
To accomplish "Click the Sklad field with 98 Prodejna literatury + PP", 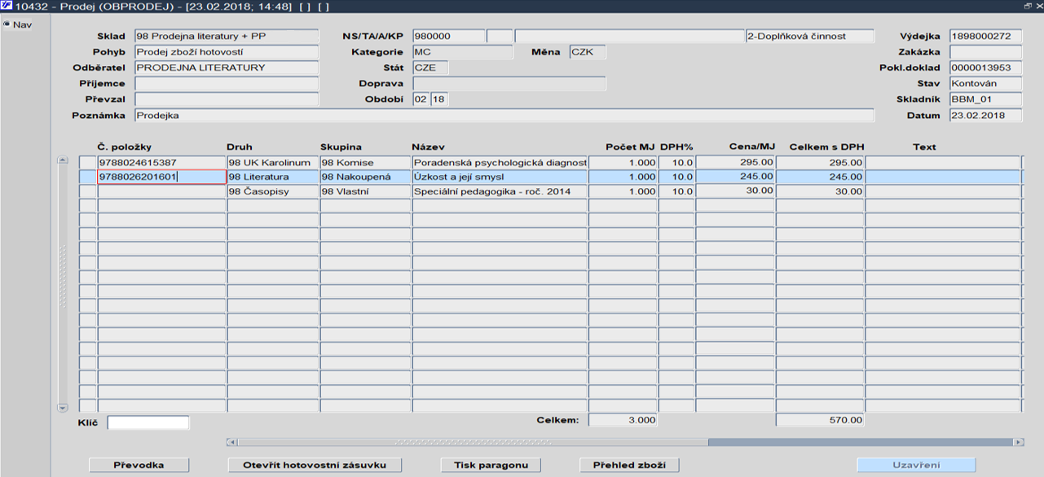I will click(227, 37).
